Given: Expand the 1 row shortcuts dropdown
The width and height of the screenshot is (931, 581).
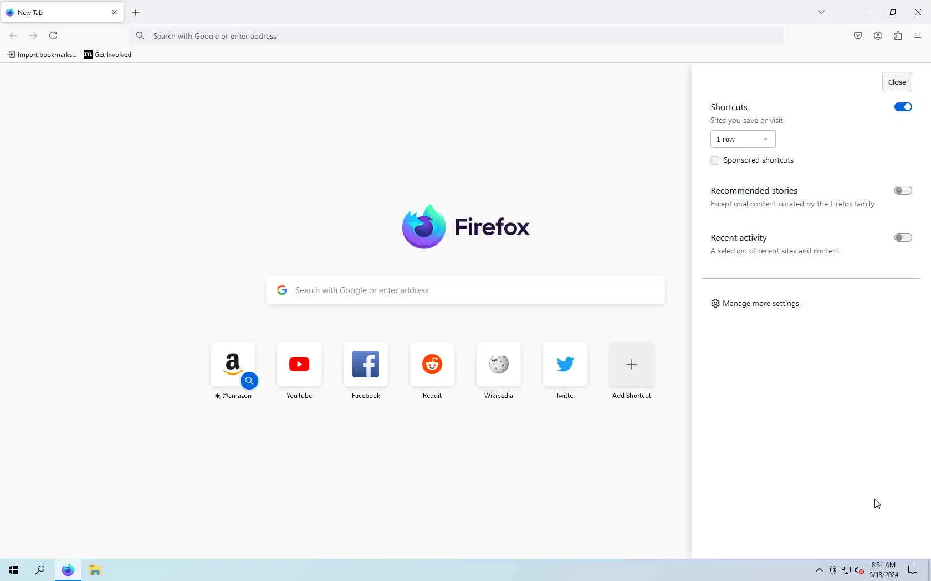Looking at the screenshot, I should 743,139.
